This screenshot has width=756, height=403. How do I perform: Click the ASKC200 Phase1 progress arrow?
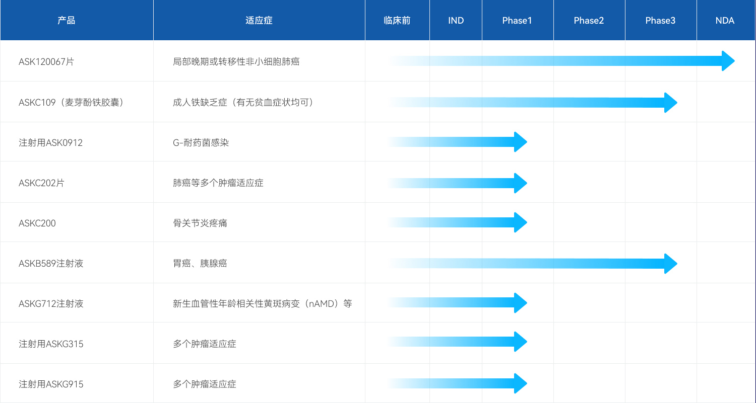coord(458,222)
